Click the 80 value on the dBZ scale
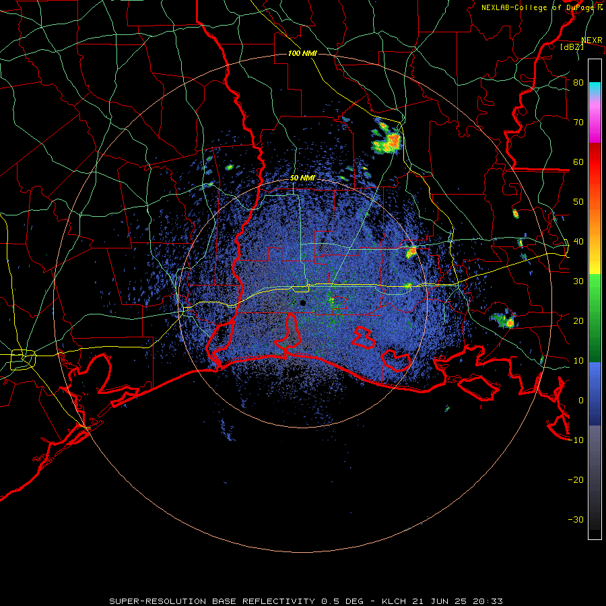The height and width of the screenshot is (606, 606). pos(578,83)
